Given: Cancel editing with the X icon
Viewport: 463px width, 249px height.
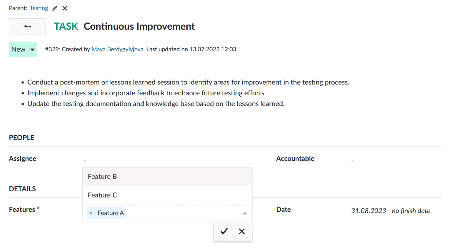Looking at the screenshot, I should click(x=242, y=231).
